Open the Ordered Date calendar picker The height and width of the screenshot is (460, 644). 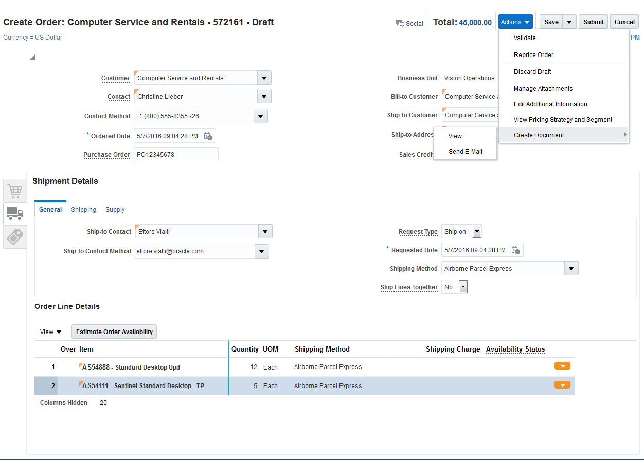click(x=208, y=136)
